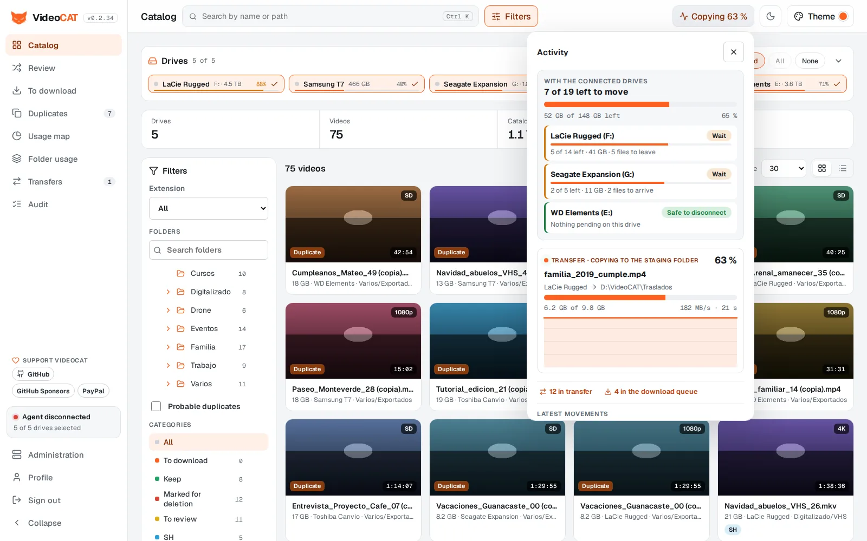The height and width of the screenshot is (541, 867).
Task: Go to the To download section
Action: coord(64,91)
